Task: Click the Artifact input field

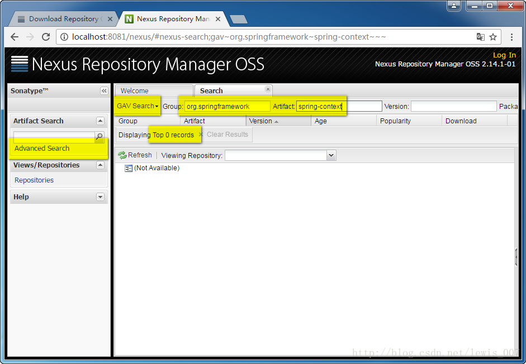Action: (339, 106)
